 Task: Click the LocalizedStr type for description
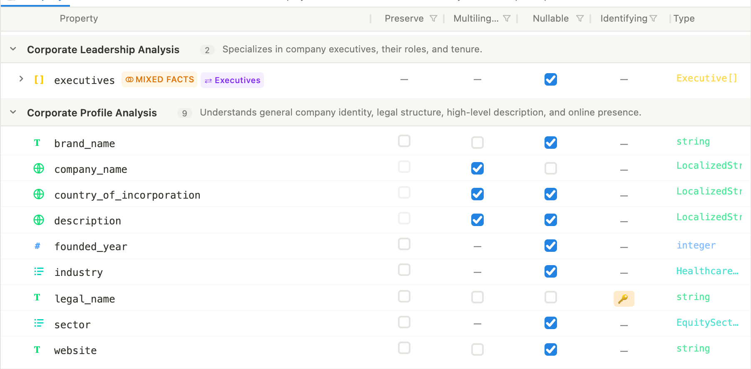point(709,217)
